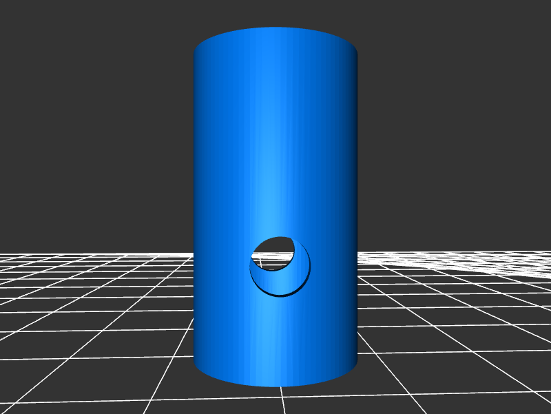Click empty background right of the cylinder top
551x414 pixels.
pos(448,55)
